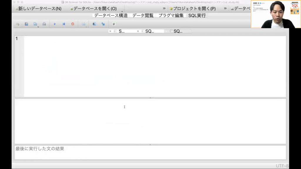Open the プラグマ編集 tab
This screenshot has width=301, height=169.
click(171, 16)
